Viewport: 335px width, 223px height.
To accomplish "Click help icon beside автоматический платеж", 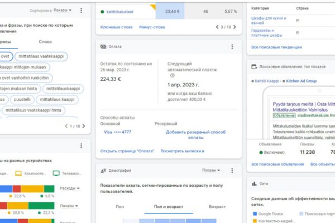I will tap(173, 76).
